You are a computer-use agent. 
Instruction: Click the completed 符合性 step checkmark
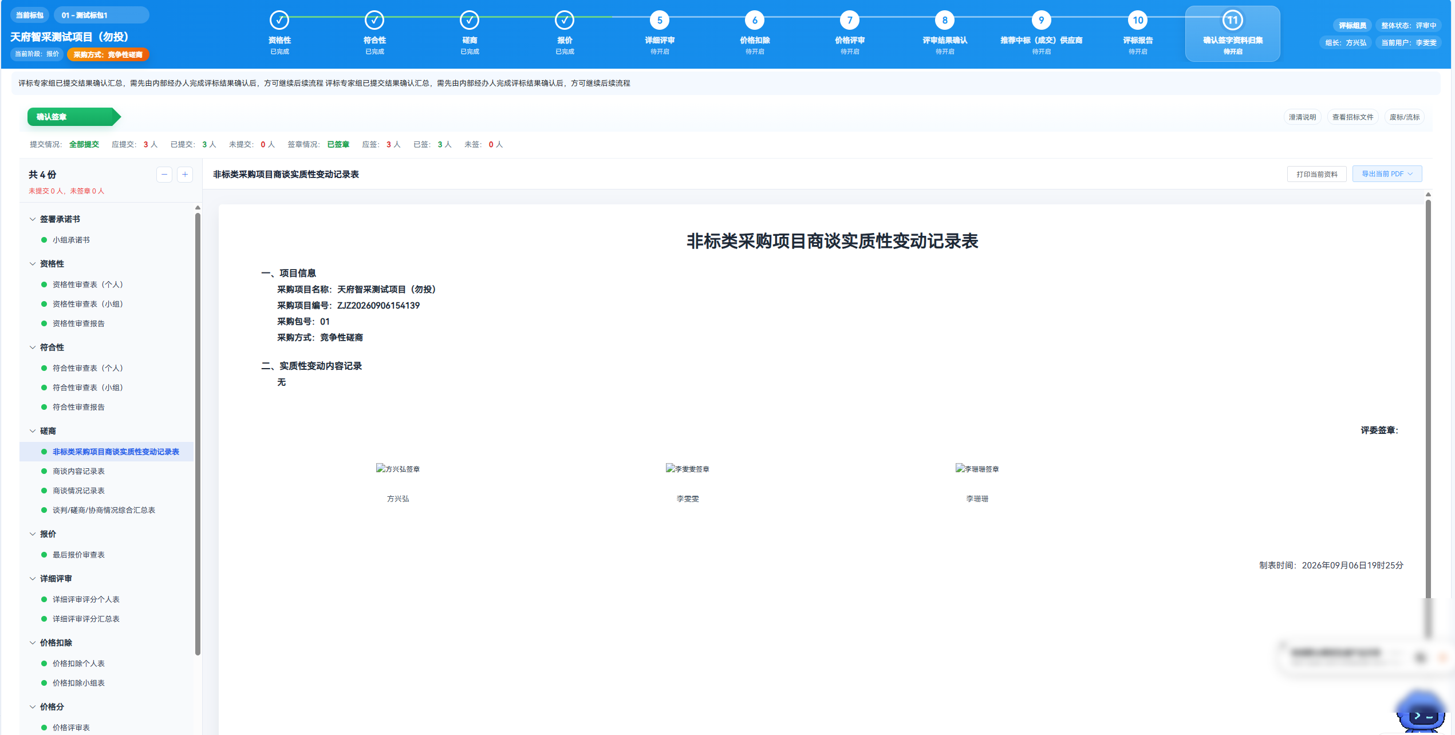pyautogui.click(x=374, y=21)
